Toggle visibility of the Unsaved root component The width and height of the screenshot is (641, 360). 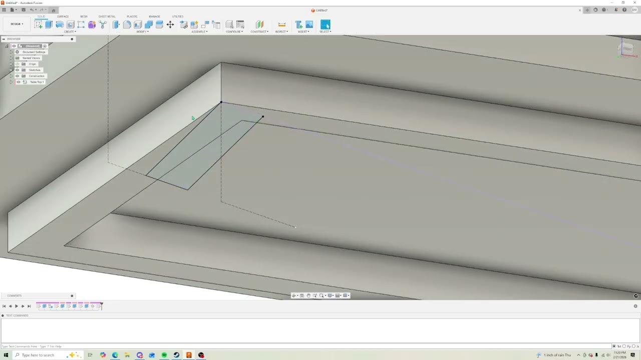click(14, 46)
